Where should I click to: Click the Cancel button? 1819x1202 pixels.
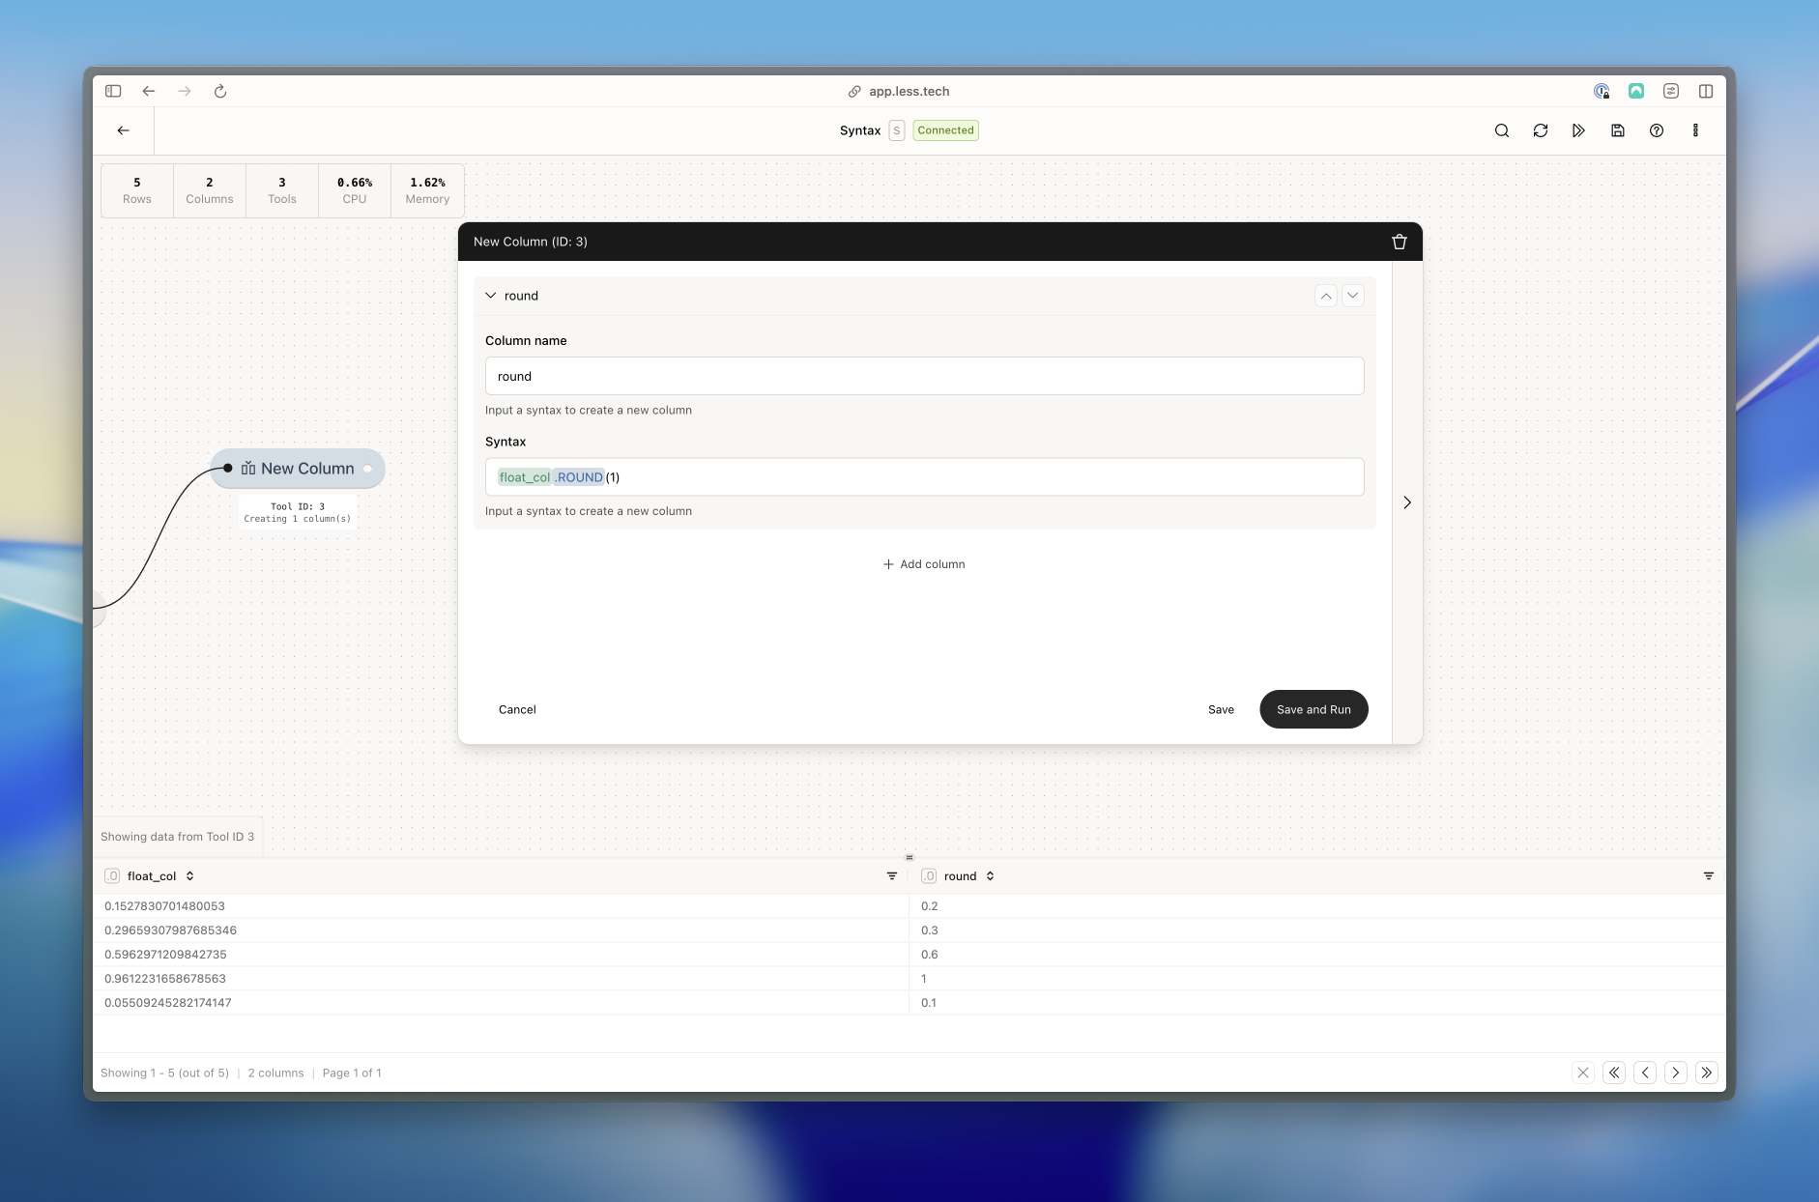point(517,709)
